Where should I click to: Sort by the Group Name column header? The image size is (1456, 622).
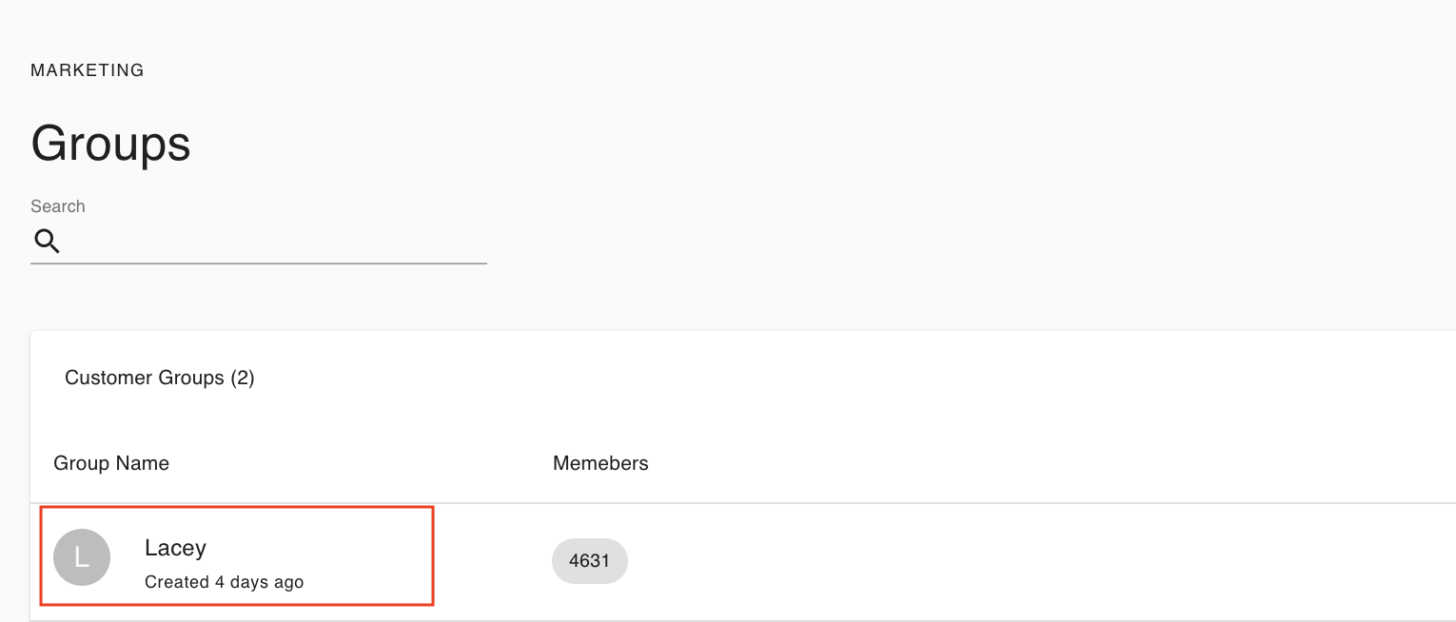pos(111,463)
